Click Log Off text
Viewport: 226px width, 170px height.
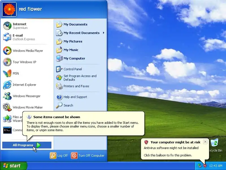point(62,156)
